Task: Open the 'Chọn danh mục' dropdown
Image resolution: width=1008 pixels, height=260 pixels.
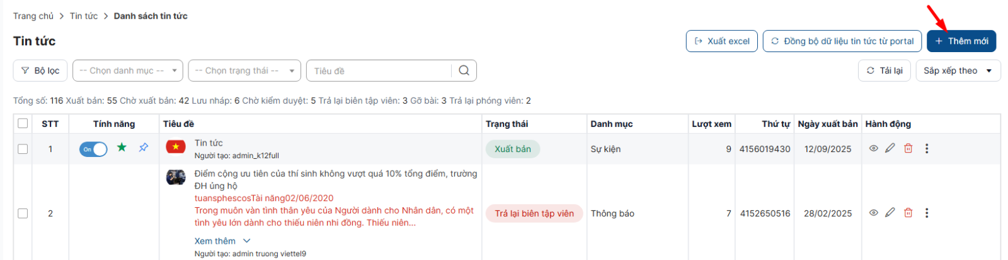Action: (128, 71)
